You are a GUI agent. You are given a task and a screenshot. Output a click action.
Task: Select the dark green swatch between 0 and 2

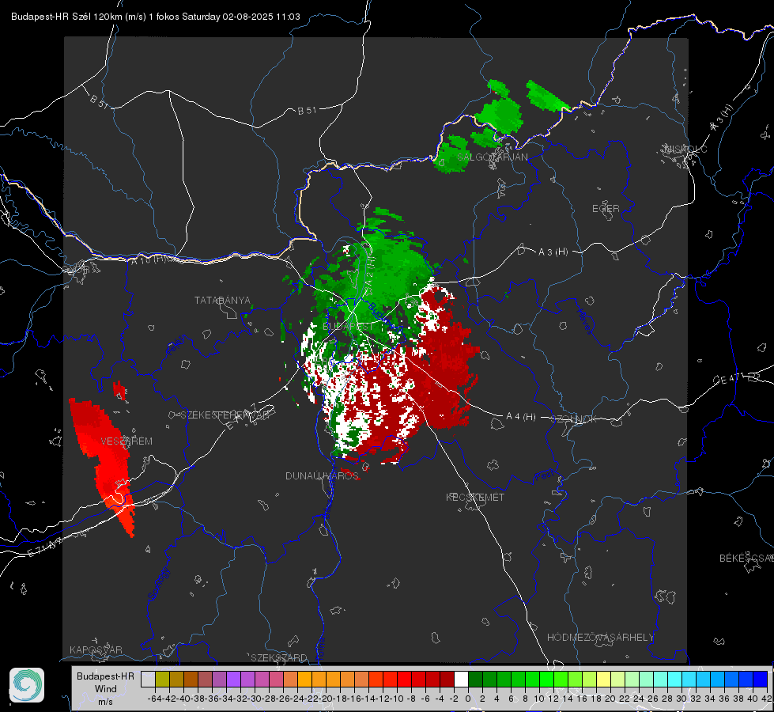point(475,679)
